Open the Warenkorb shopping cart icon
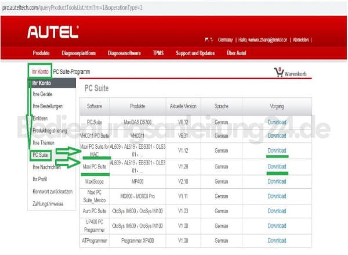 278,72
